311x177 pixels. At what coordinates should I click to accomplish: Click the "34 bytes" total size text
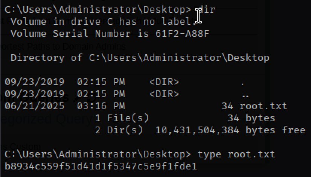coord(251,118)
